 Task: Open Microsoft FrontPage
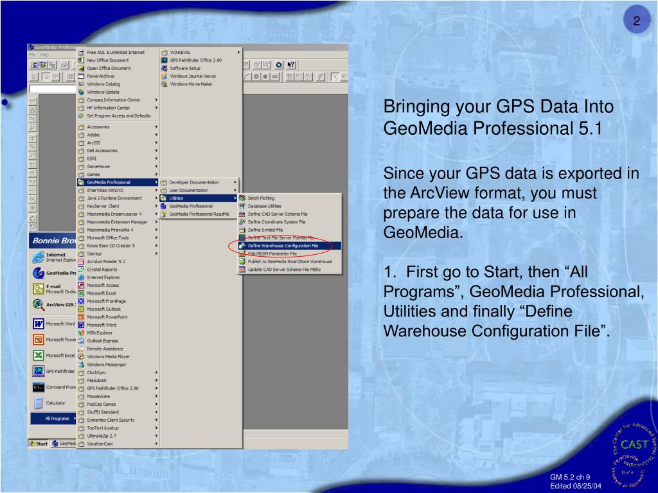118,301
